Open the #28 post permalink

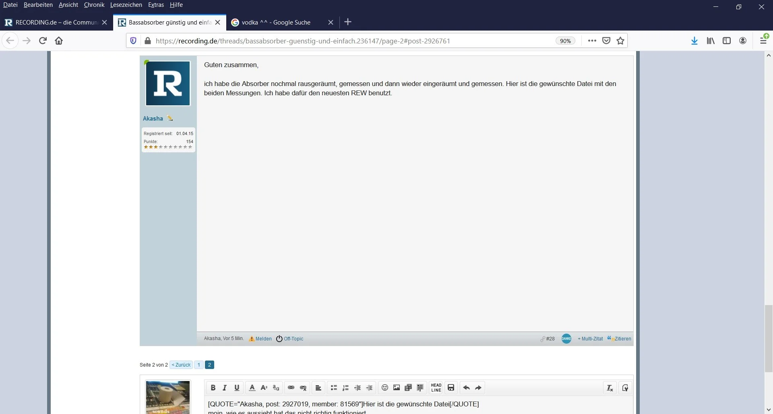pyautogui.click(x=550, y=339)
